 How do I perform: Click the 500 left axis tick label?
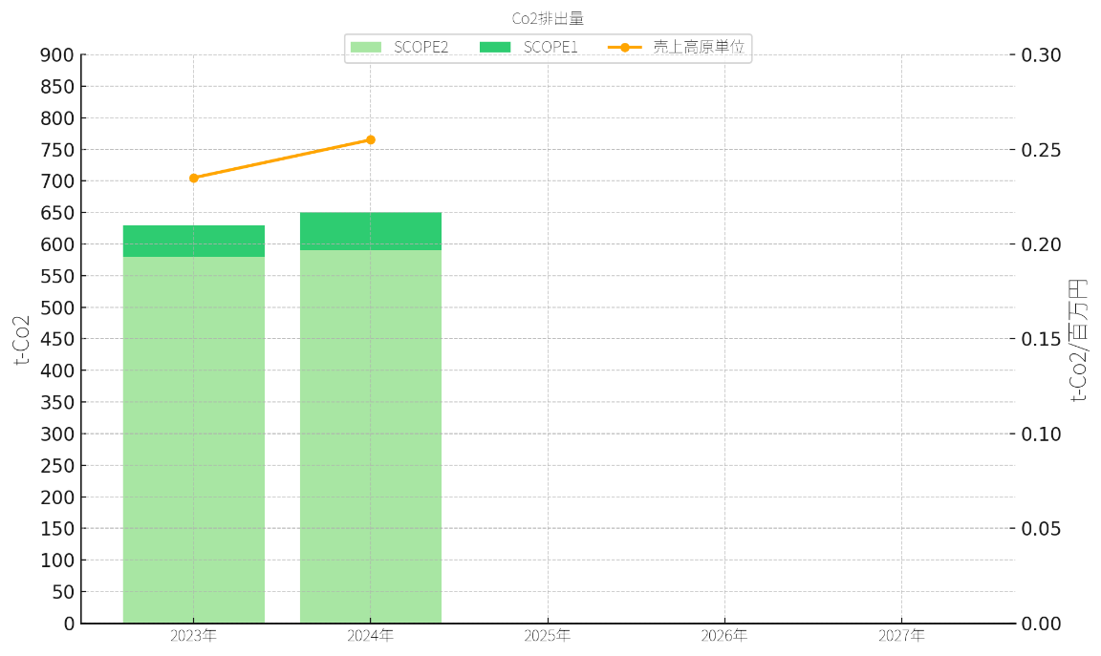(x=57, y=308)
